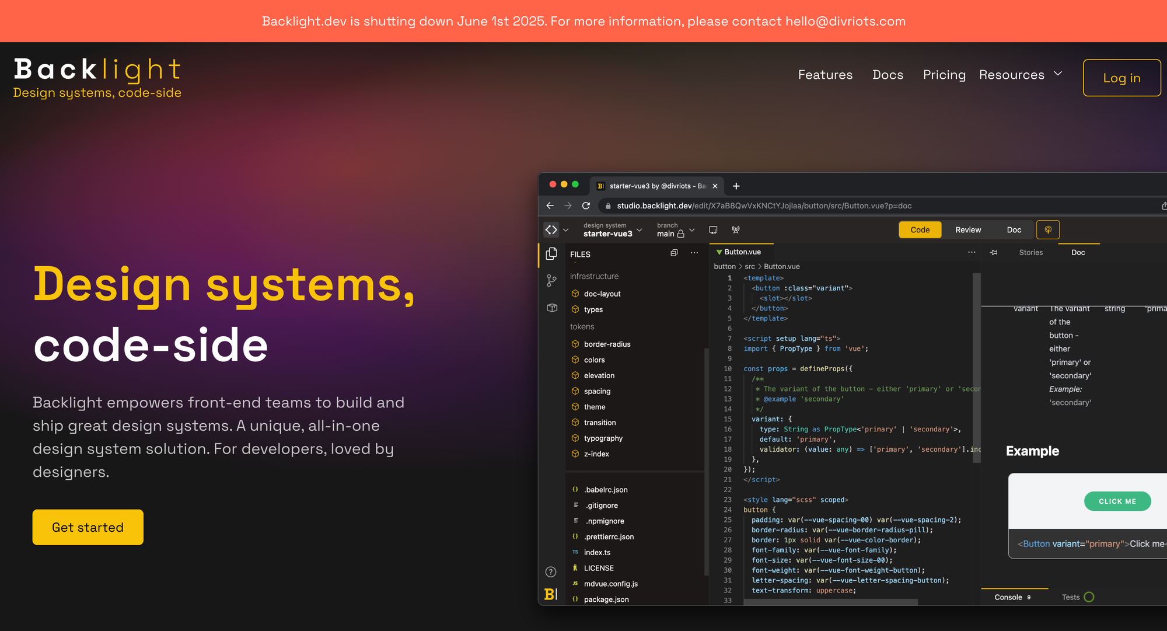Viewport: 1167px width, 631px height.
Task: Select the git branch icon in sidebar
Action: click(551, 280)
